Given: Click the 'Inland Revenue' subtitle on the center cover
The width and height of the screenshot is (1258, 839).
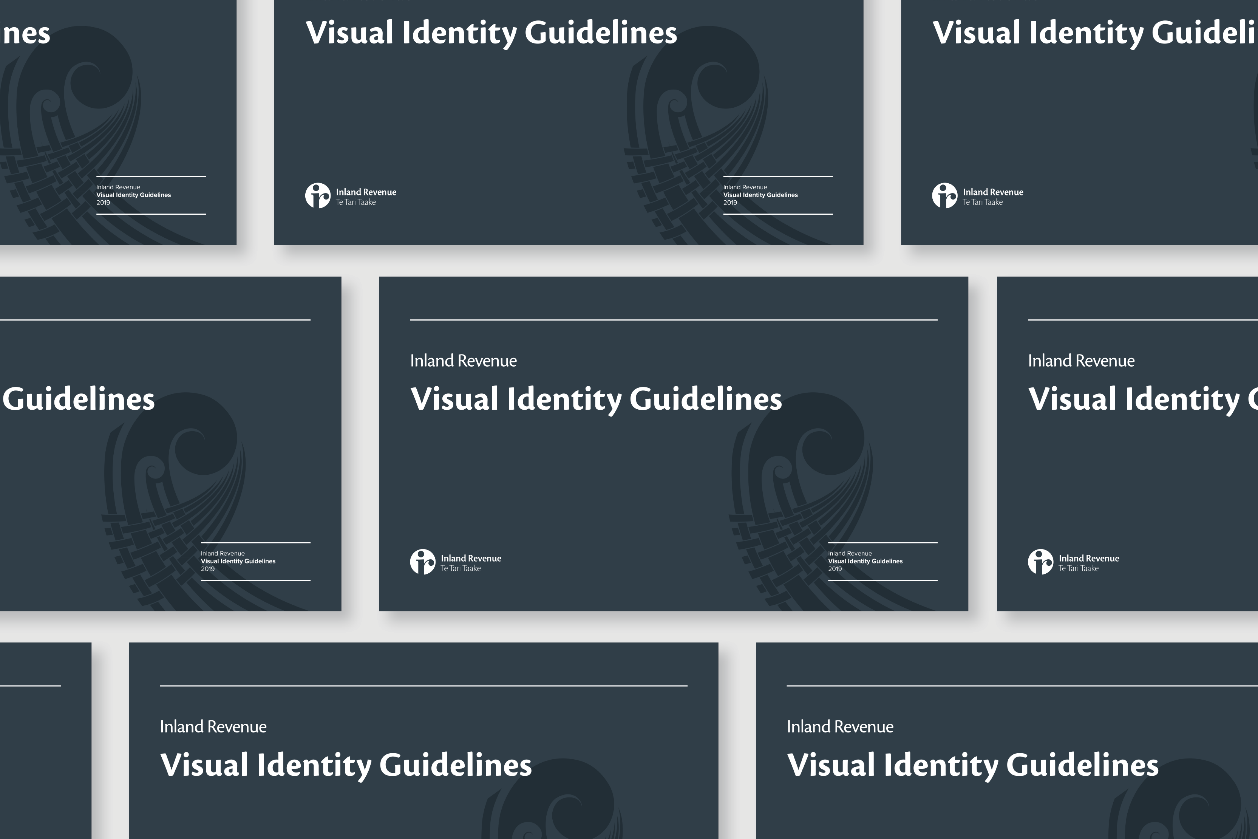Looking at the screenshot, I should tap(463, 361).
